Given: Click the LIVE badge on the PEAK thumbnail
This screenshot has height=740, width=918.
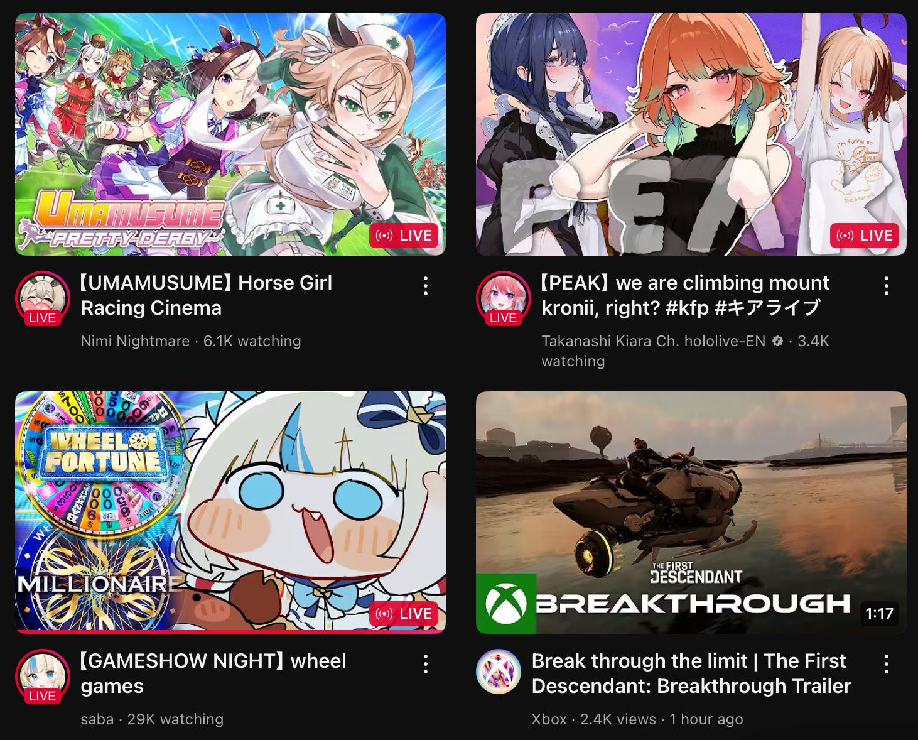Looking at the screenshot, I should point(865,236).
